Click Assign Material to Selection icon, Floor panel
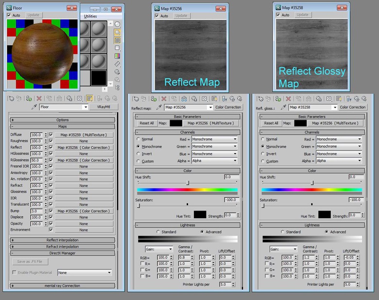 coord(29,99)
